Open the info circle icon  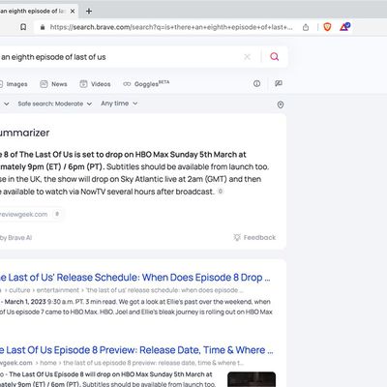(256, 84)
